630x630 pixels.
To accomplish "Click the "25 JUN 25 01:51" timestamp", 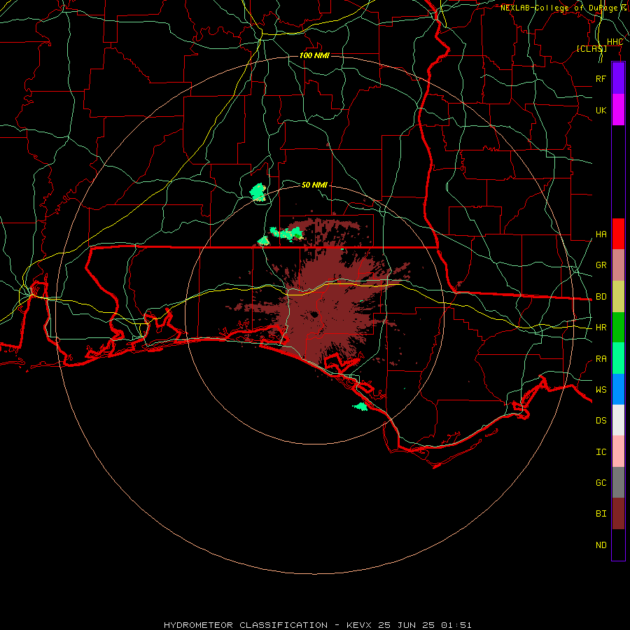I will (x=425, y=625).
